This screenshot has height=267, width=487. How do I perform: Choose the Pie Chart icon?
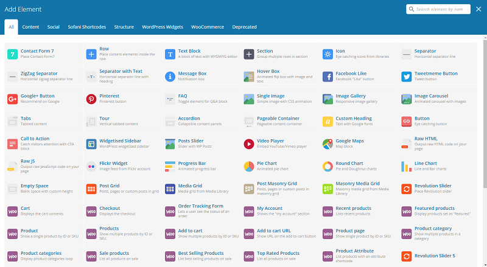click(x=249, y=167)
